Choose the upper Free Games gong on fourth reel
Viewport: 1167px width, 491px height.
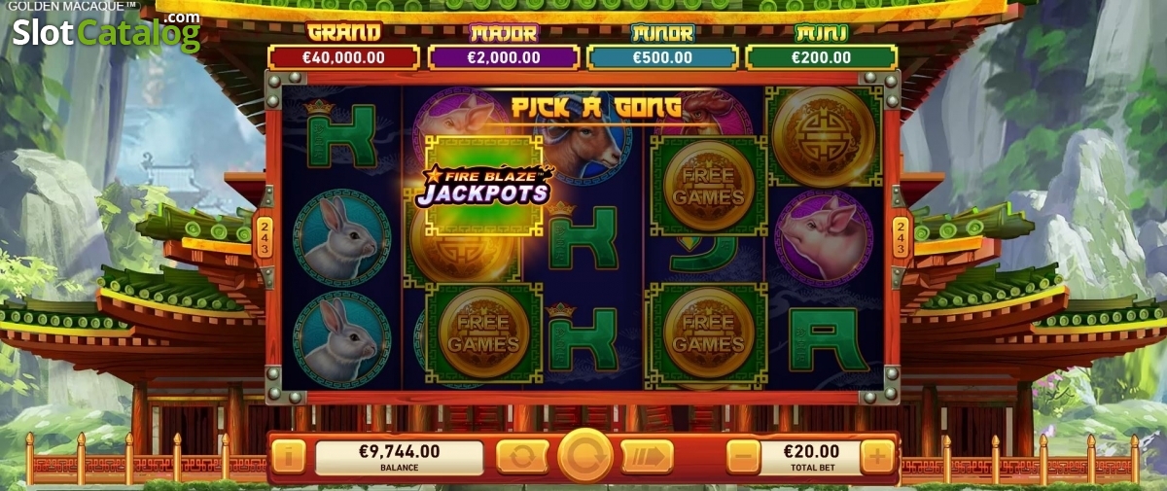click(709, 186)
